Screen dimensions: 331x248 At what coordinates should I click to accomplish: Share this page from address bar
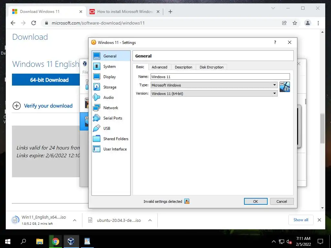click(284, 23)
